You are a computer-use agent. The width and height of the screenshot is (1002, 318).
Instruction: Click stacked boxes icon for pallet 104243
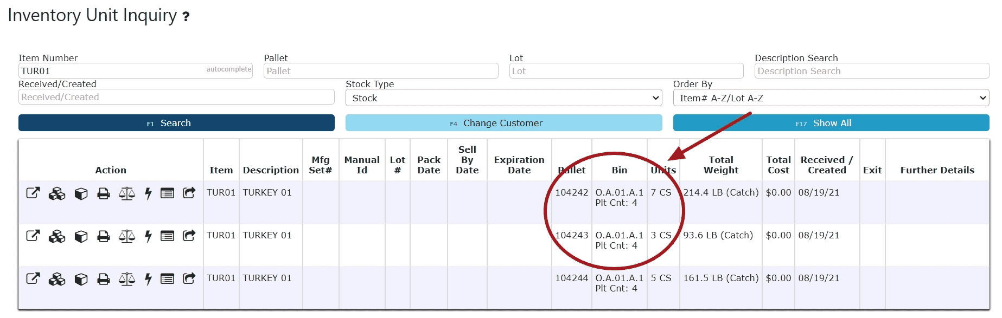[57, 236]
